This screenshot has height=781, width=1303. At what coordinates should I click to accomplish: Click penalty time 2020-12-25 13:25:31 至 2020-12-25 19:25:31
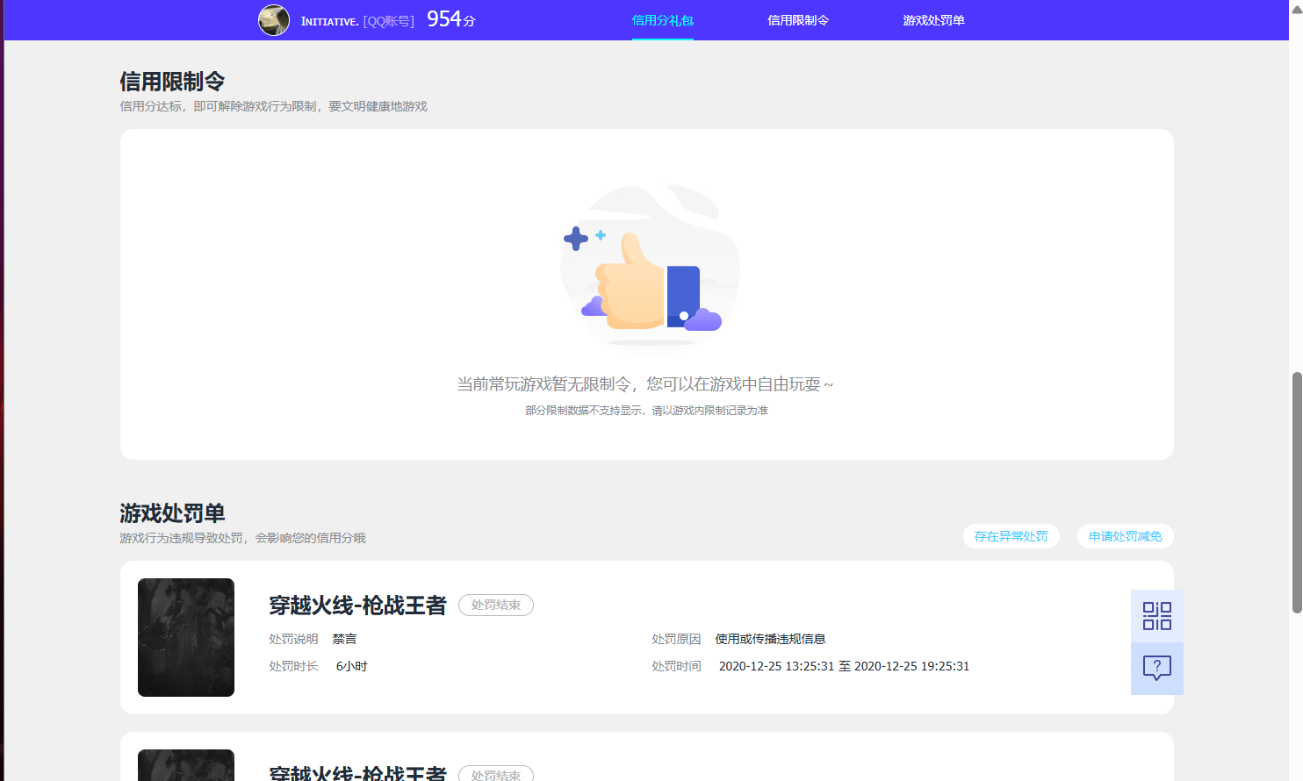tap(844, 666)
